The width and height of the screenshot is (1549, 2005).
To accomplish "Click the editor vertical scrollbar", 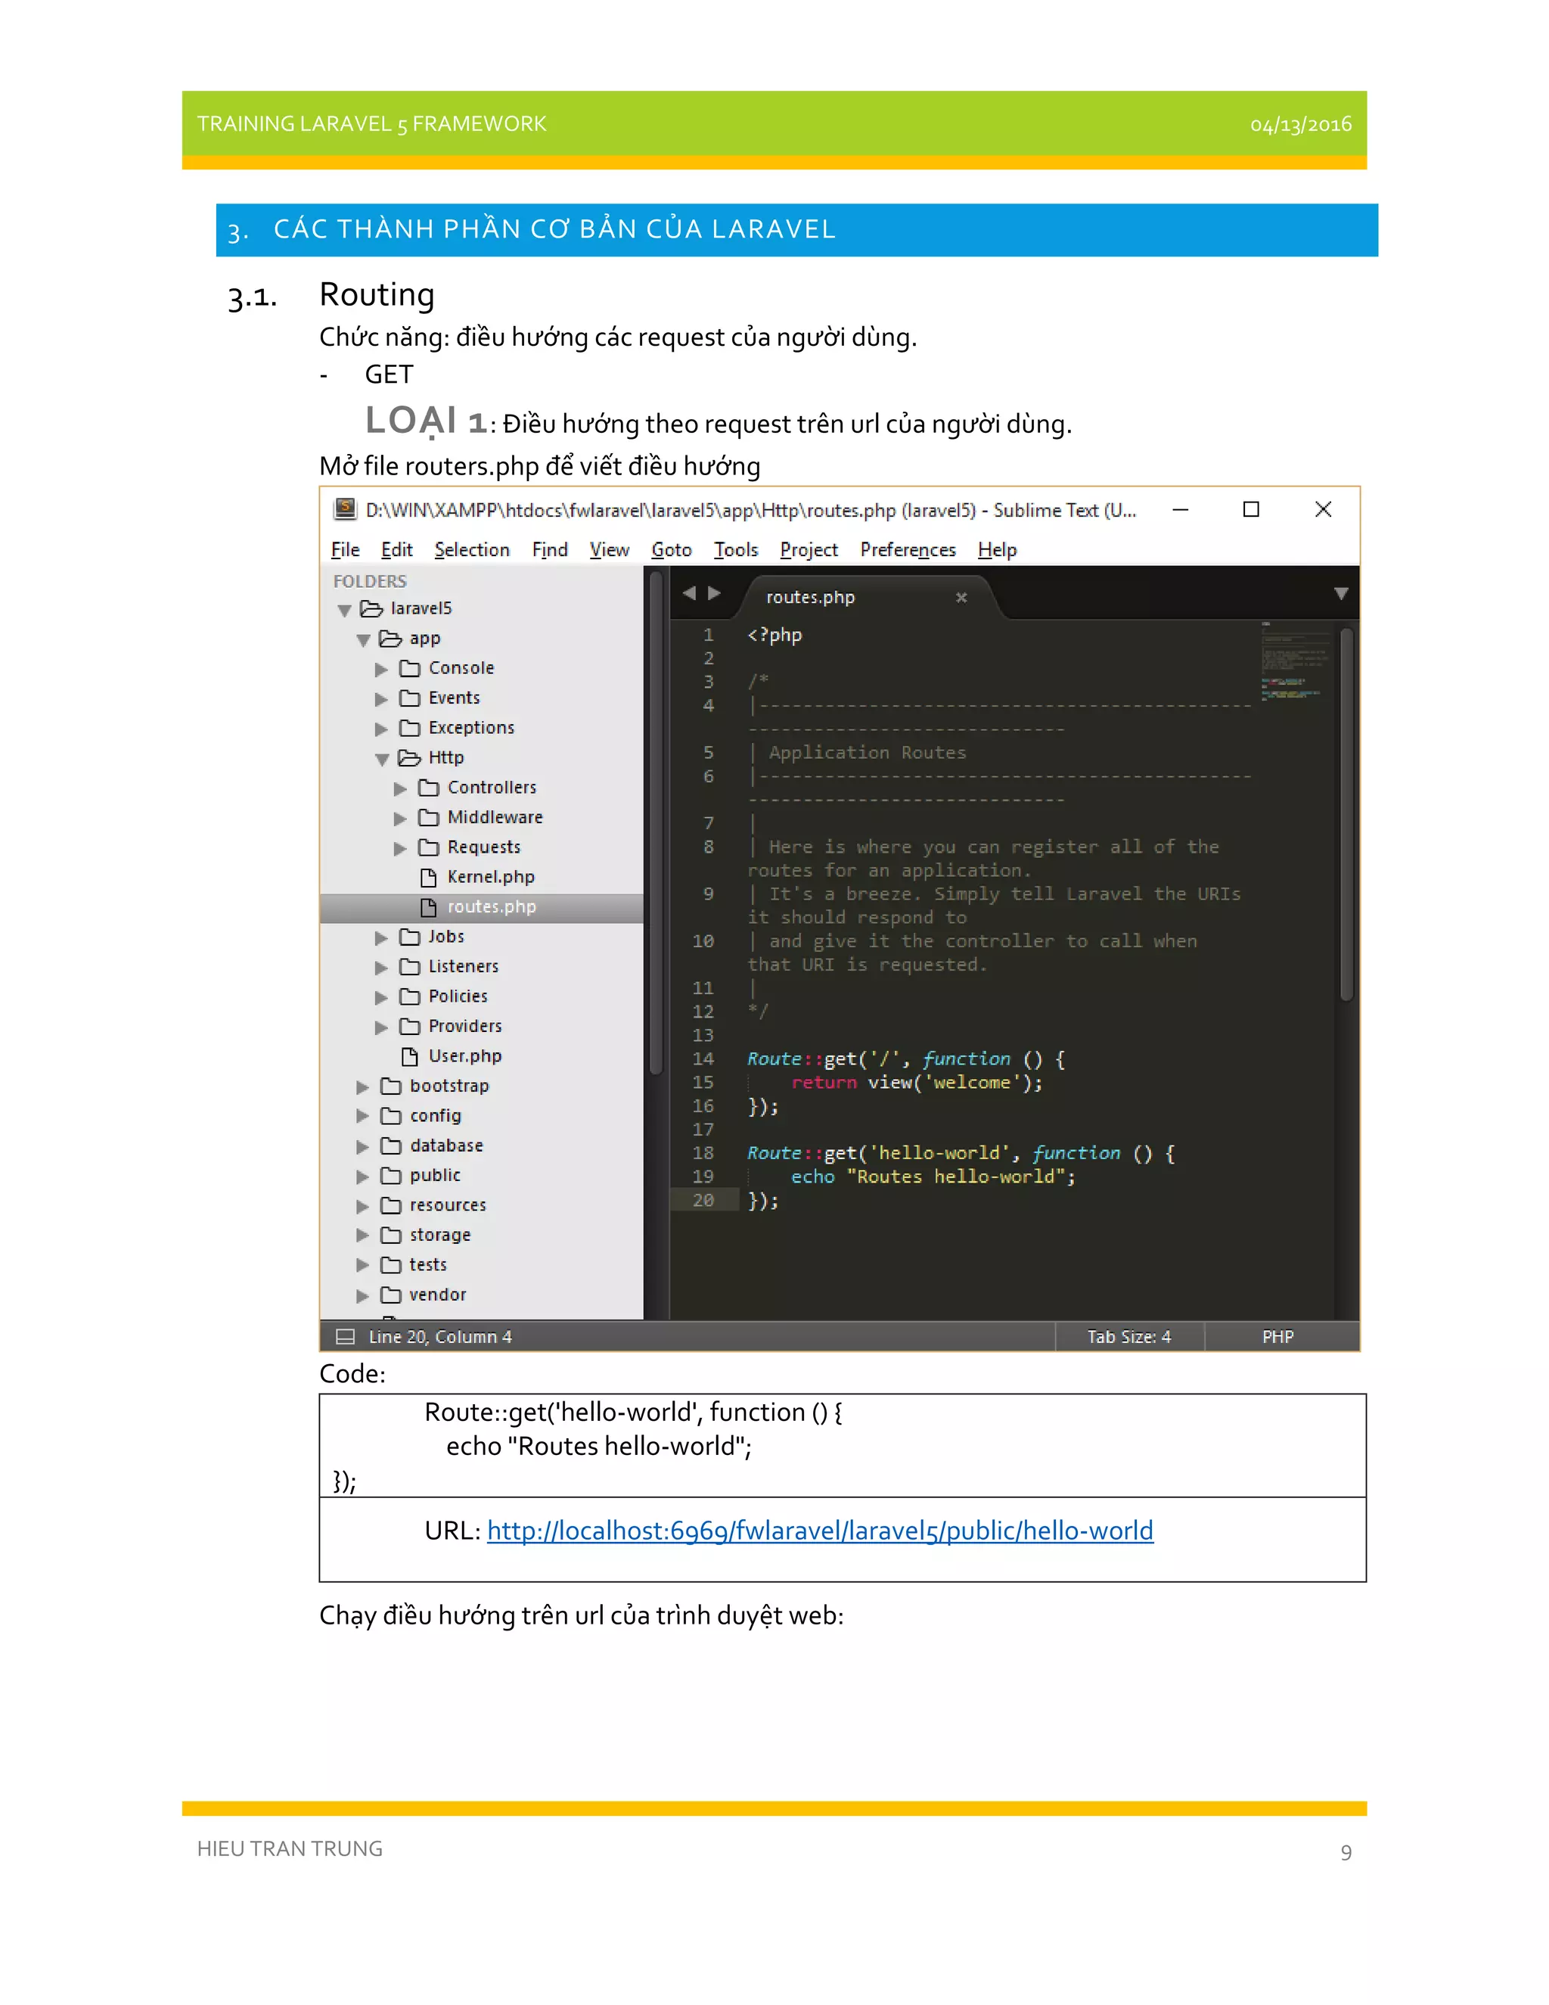I will [1346, 814].
